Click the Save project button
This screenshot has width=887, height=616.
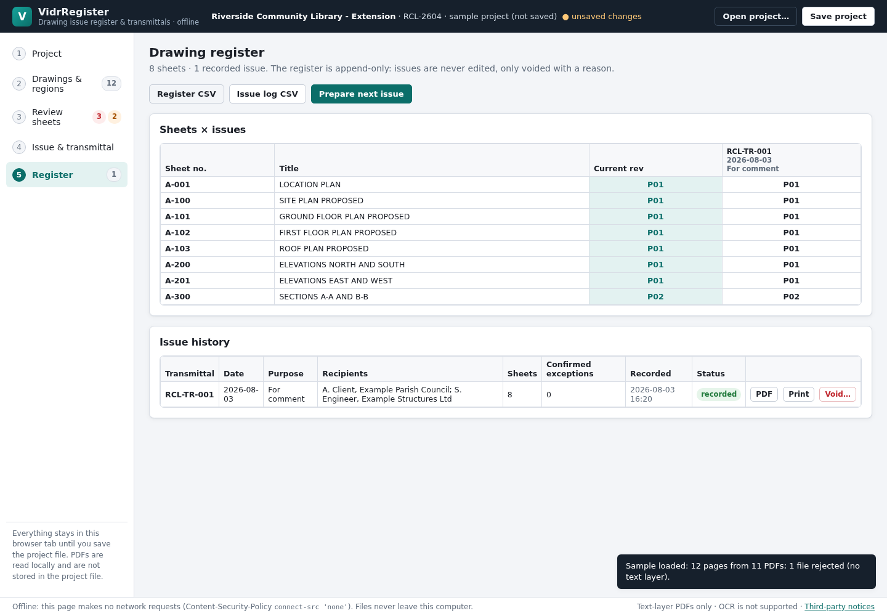pyautogui.click(x=838, y=17)
